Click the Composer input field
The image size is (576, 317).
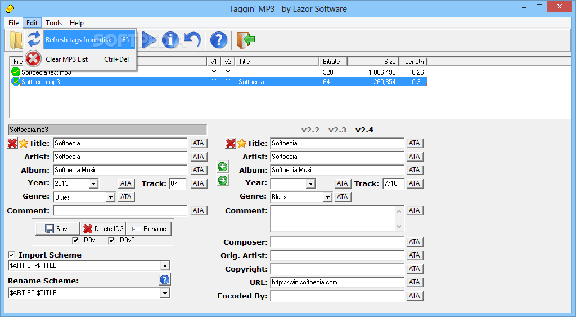tap(337, 242)
